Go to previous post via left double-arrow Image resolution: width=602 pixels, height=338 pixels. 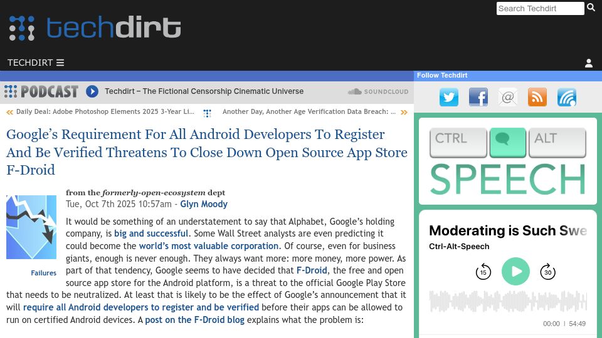click(9, 112)
